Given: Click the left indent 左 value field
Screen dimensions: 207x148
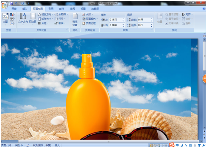Looking at the screenshot, I should [115, 20].
